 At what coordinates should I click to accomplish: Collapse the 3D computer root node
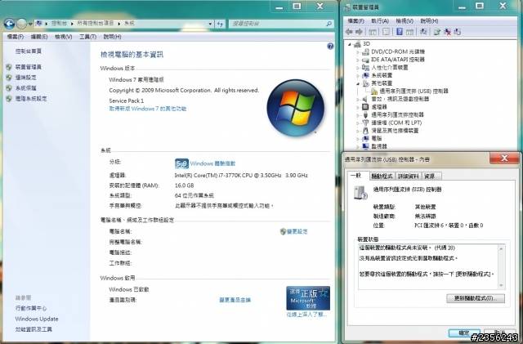(x=350, y=44)
